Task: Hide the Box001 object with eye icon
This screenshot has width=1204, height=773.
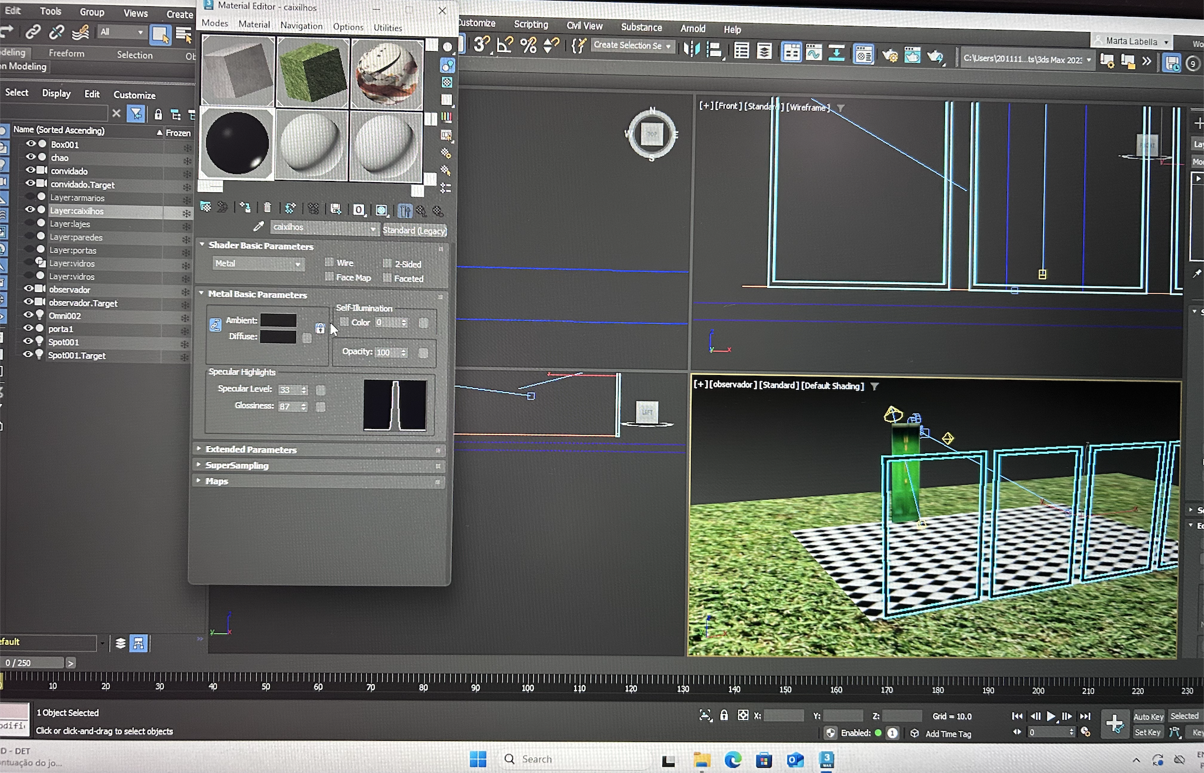Action: point(31,144)
